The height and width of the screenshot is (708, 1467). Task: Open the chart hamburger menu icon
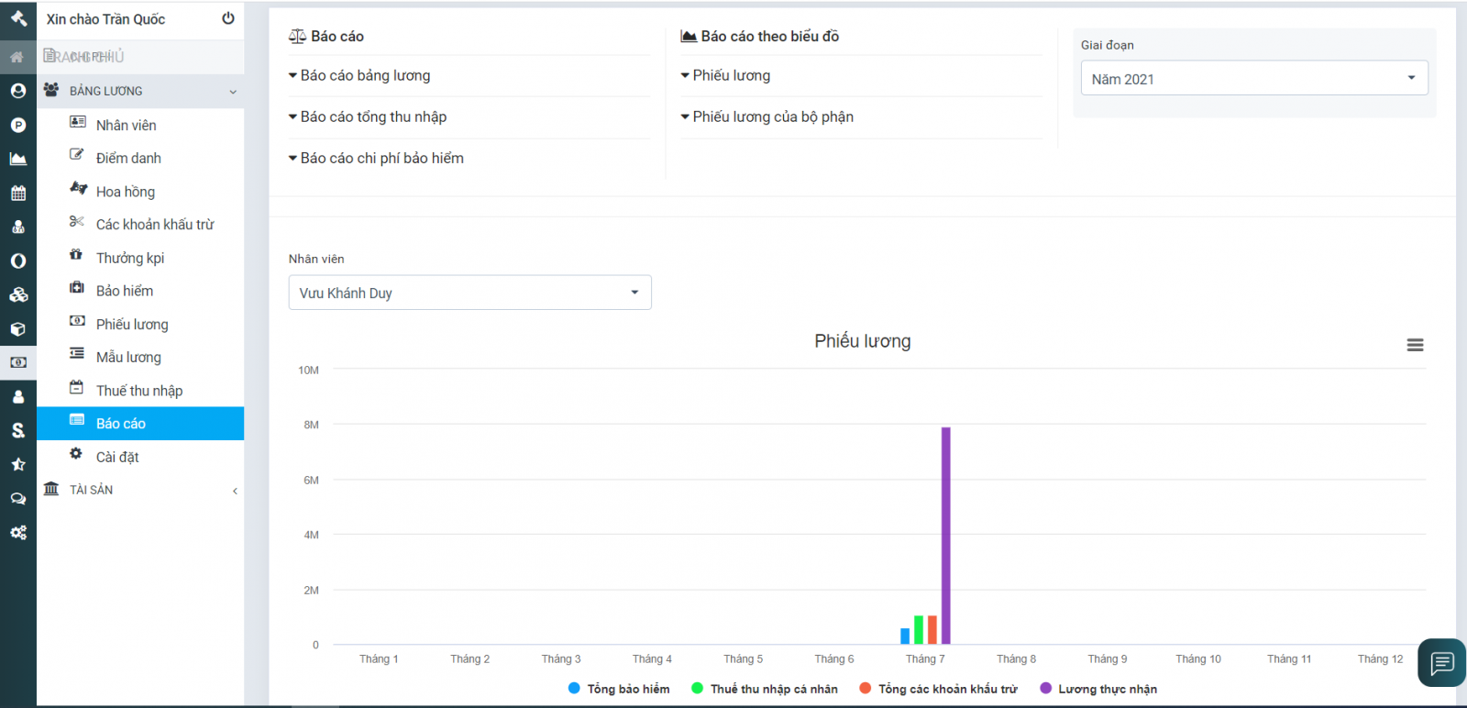(1415, 345)
